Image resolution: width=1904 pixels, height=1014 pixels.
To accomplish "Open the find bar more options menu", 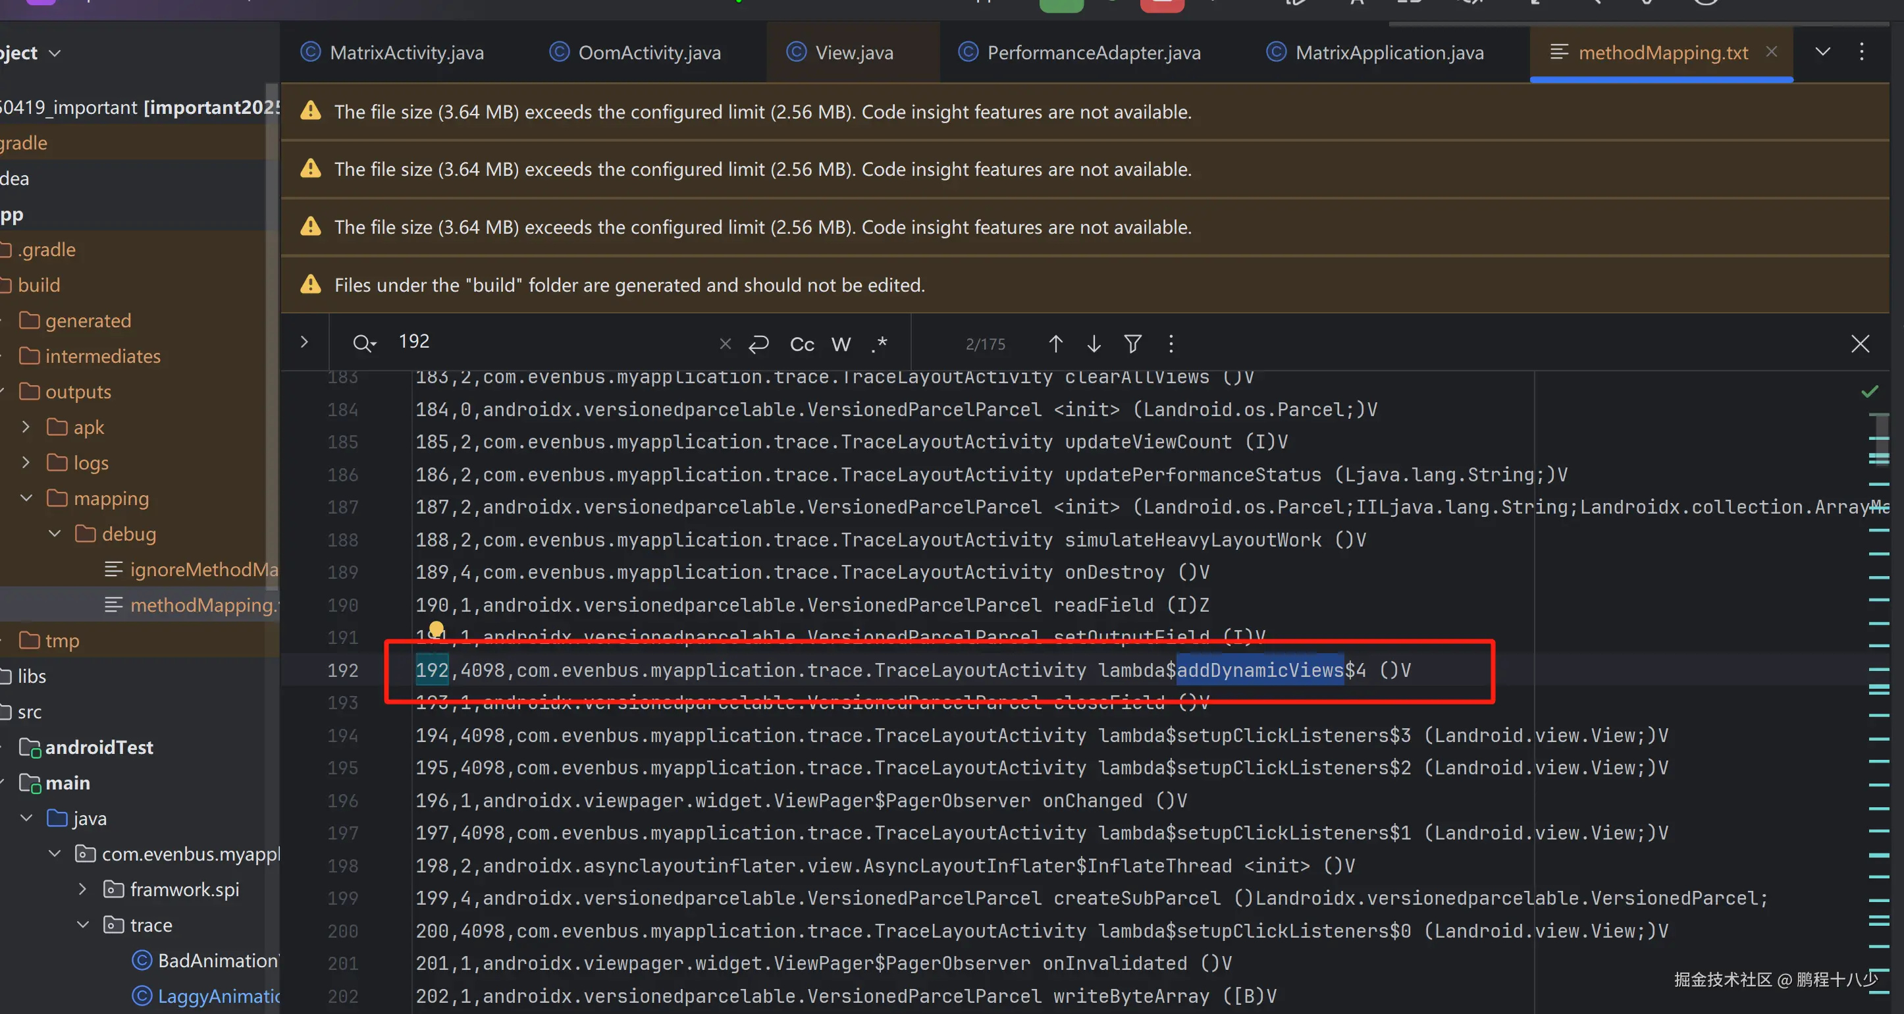I will (x=1171, y=344).
